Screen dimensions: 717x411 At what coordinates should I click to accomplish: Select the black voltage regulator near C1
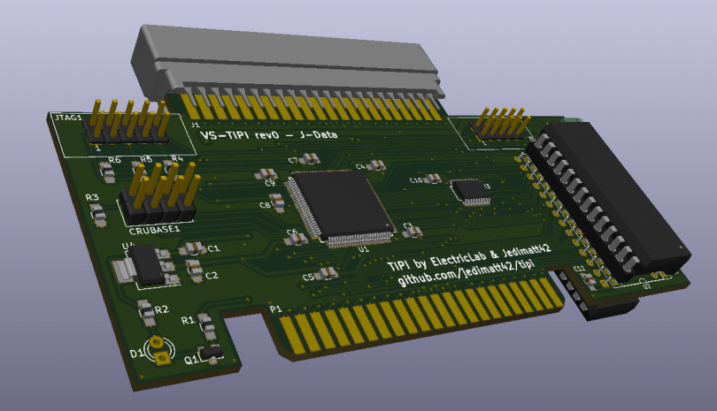tap(144, 266)
